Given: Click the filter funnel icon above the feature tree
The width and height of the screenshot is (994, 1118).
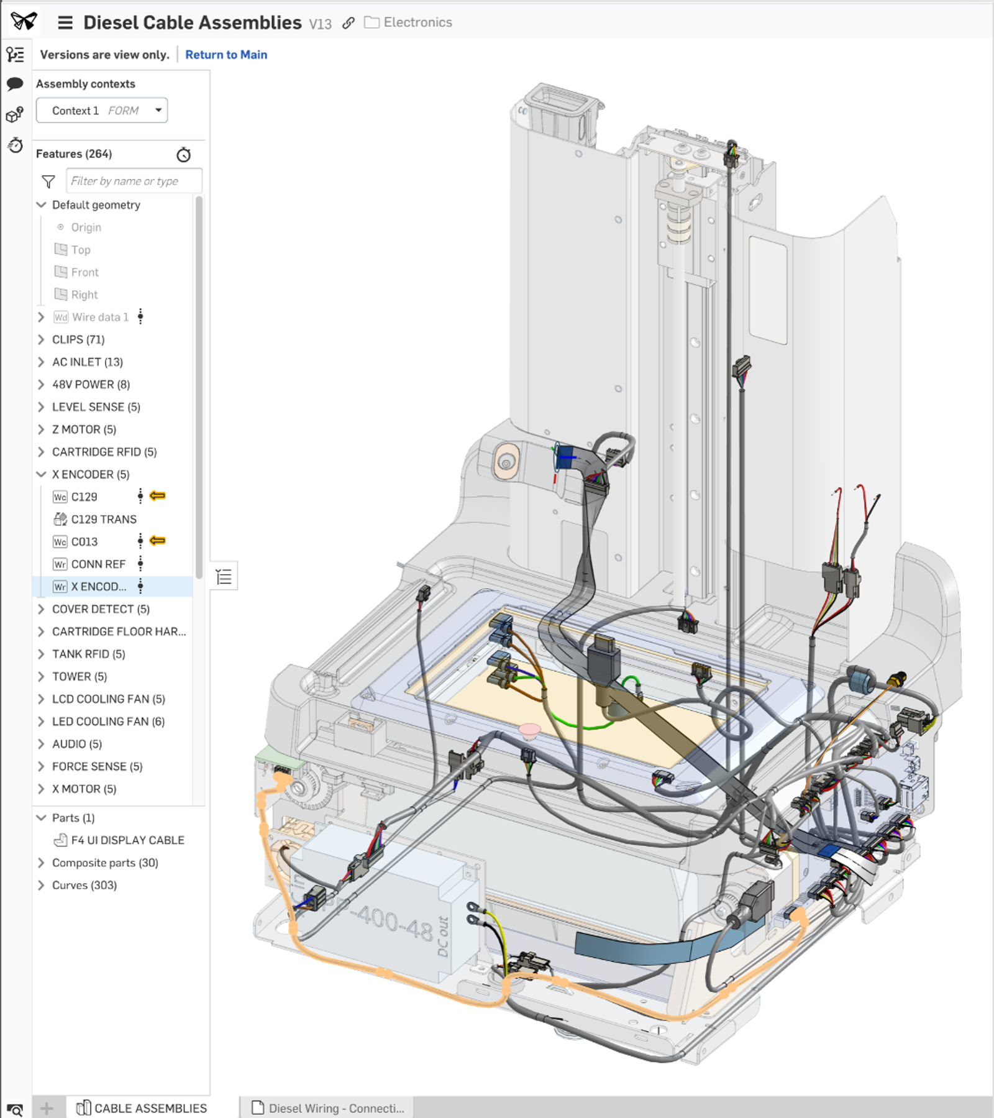Looking at the screenshot, I should point(47,181).
